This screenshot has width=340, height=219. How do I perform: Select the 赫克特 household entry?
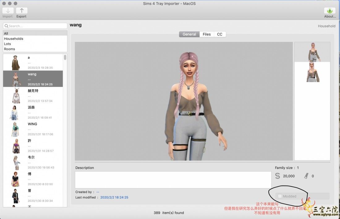point(33,95)
